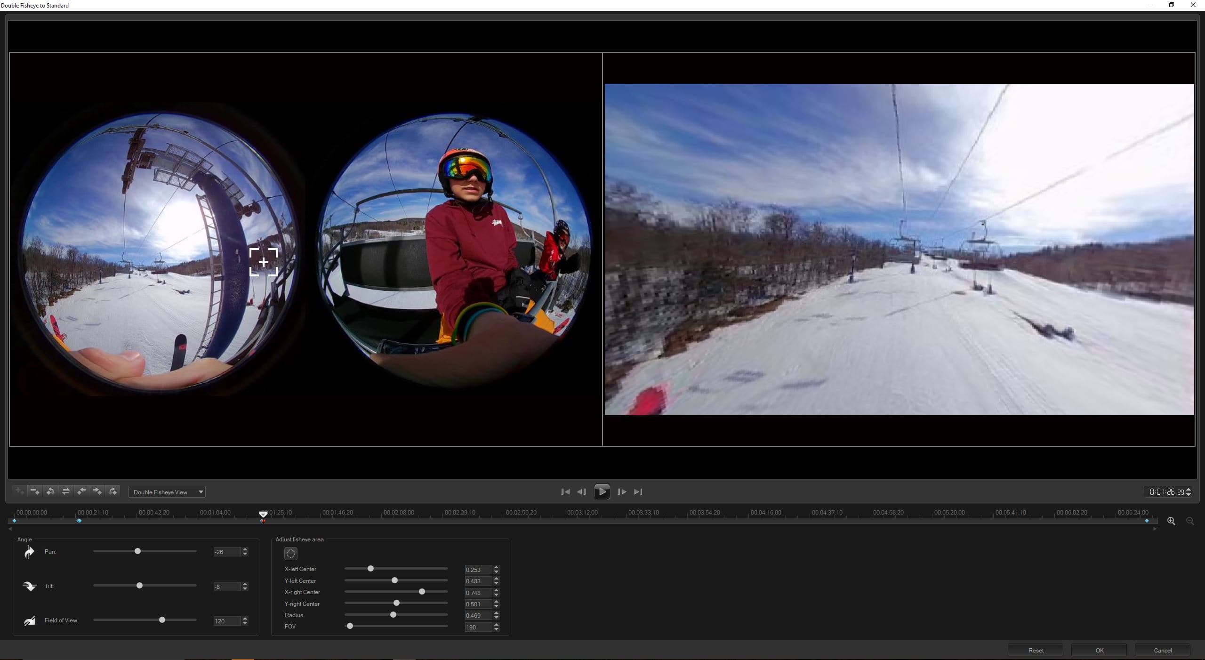Decrease the FOV value with down arrow
Image resolution: width=1205 pixels, height=660 pixels.
(496, 629)
